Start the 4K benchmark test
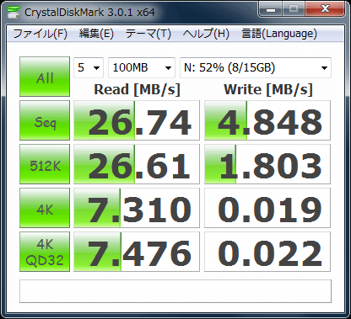This screenshot has height=319, width=351. point(45,208)
